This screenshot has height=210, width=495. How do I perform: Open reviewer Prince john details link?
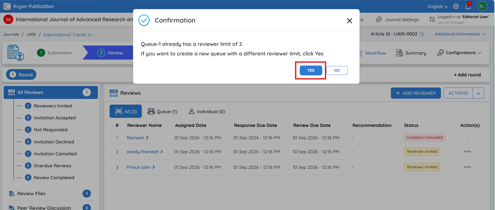click(141, 167)
